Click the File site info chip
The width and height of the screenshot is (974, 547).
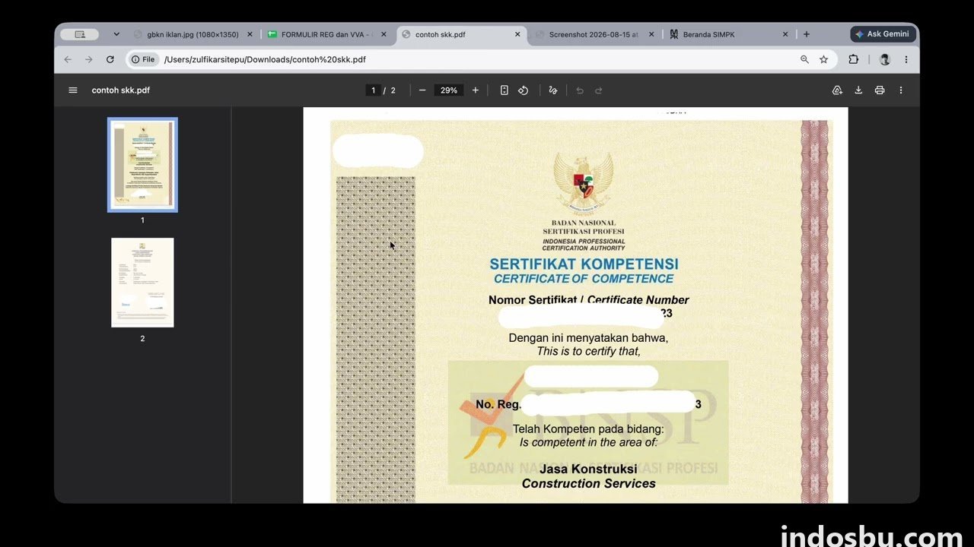pos(143,59)
